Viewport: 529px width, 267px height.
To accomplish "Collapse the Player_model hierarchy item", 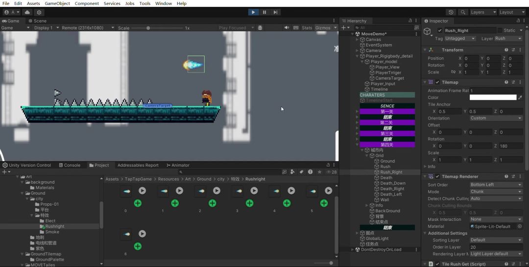I will tap(362, 62).
